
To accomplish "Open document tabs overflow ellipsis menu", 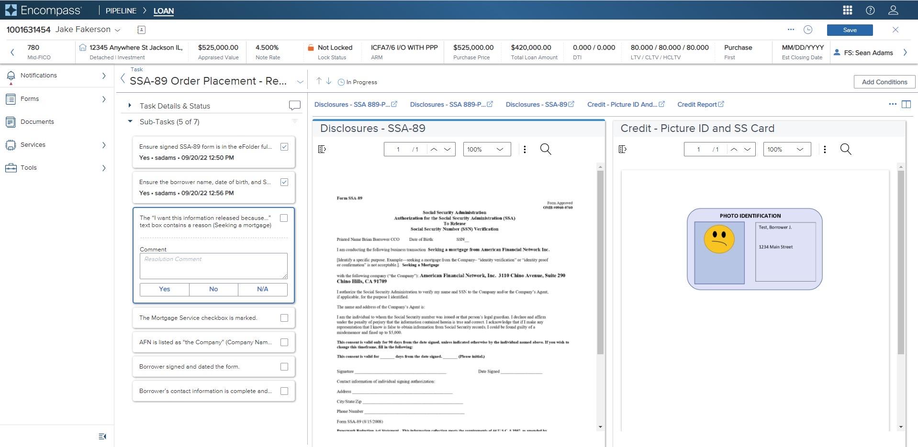I will (x=893, y=104).
